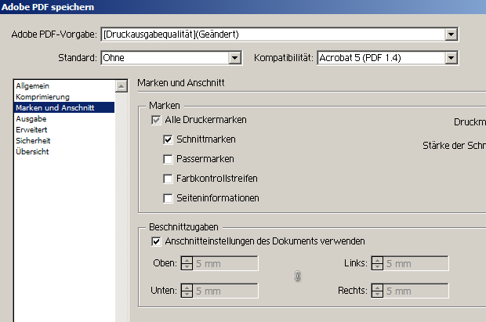This screenshot has width=486, height=322.
Task: Click the Unten bleed stepper arrows
Action: pos(187,291)
